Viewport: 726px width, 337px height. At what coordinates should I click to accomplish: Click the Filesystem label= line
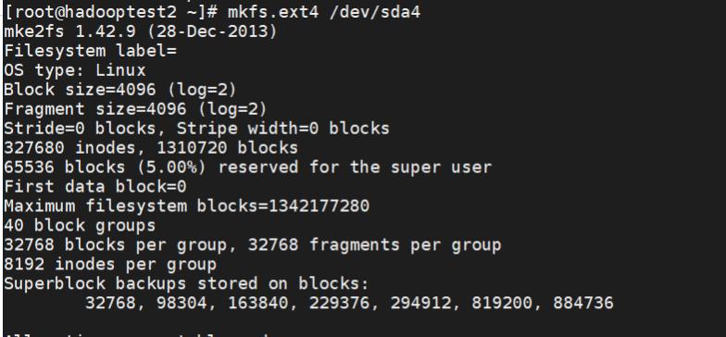tap(91, 51)
